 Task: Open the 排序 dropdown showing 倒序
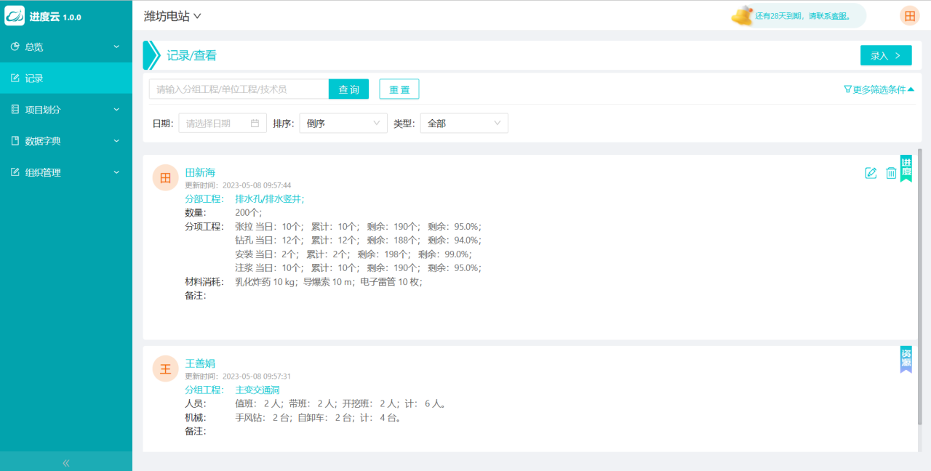(x=343, y=124)
